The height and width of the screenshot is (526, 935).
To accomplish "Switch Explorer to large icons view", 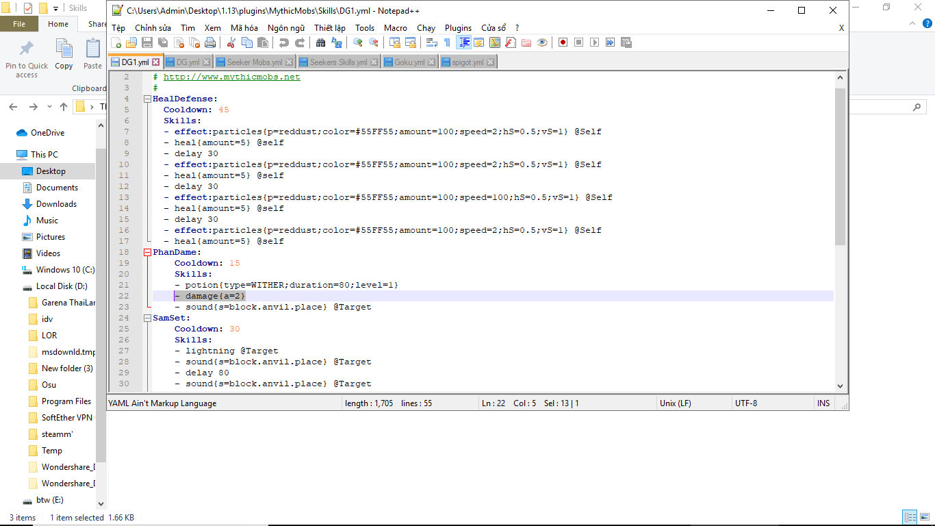I will (x=923, y=517).
